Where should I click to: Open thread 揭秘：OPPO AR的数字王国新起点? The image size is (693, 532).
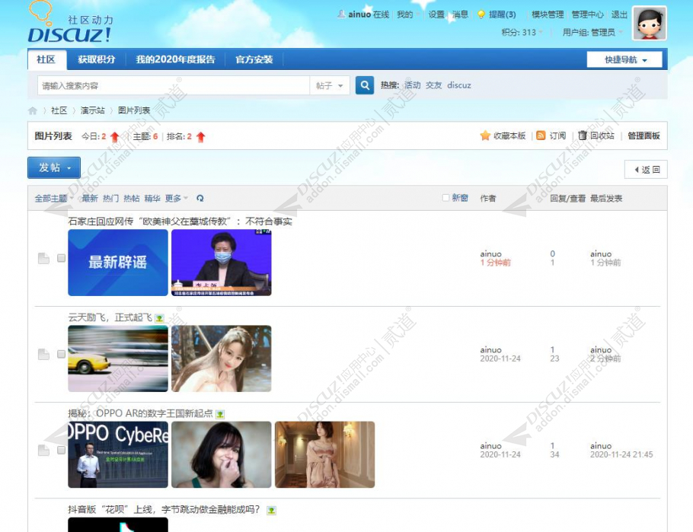tap(140, 413)
